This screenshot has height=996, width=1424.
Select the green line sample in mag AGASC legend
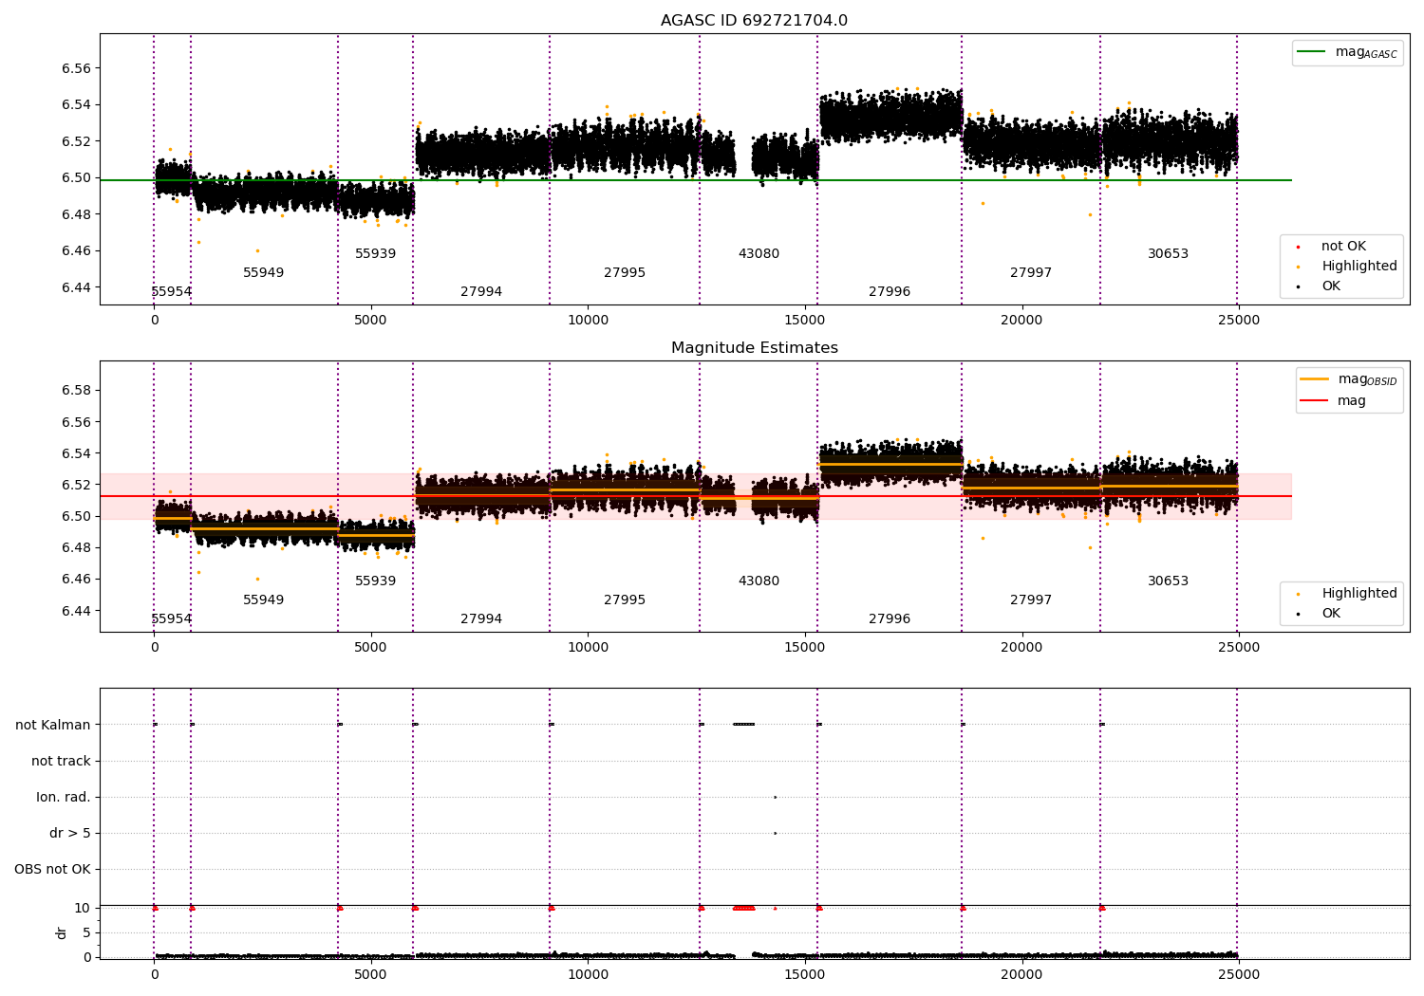pyautogui.click(x=1311, y=52)
